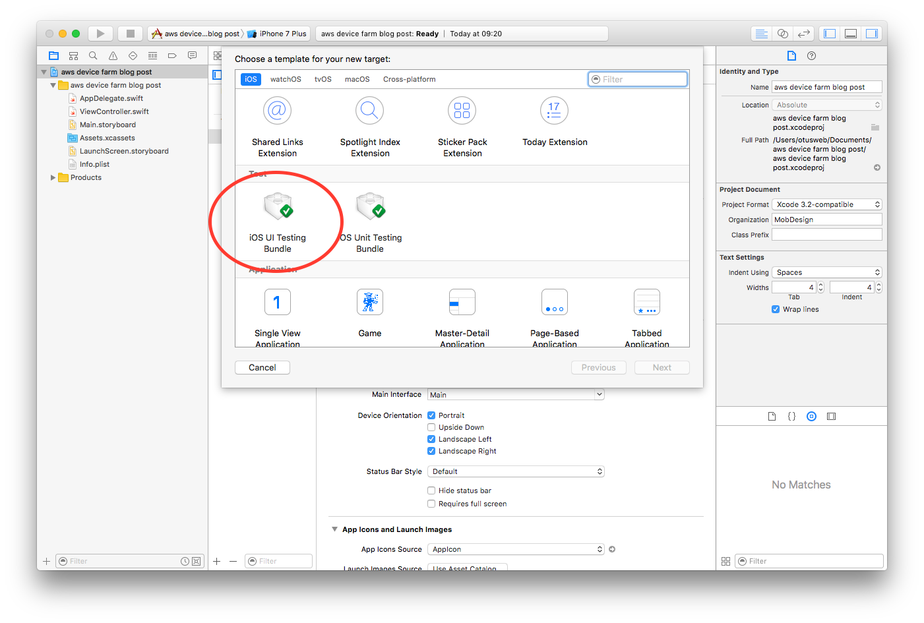924x623 pixels.
Task: Select iPhone 7 Plus run destination
Action: 277,34
